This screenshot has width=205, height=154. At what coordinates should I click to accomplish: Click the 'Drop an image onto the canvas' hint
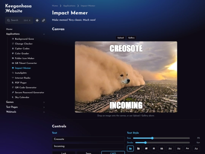(126, 116)
